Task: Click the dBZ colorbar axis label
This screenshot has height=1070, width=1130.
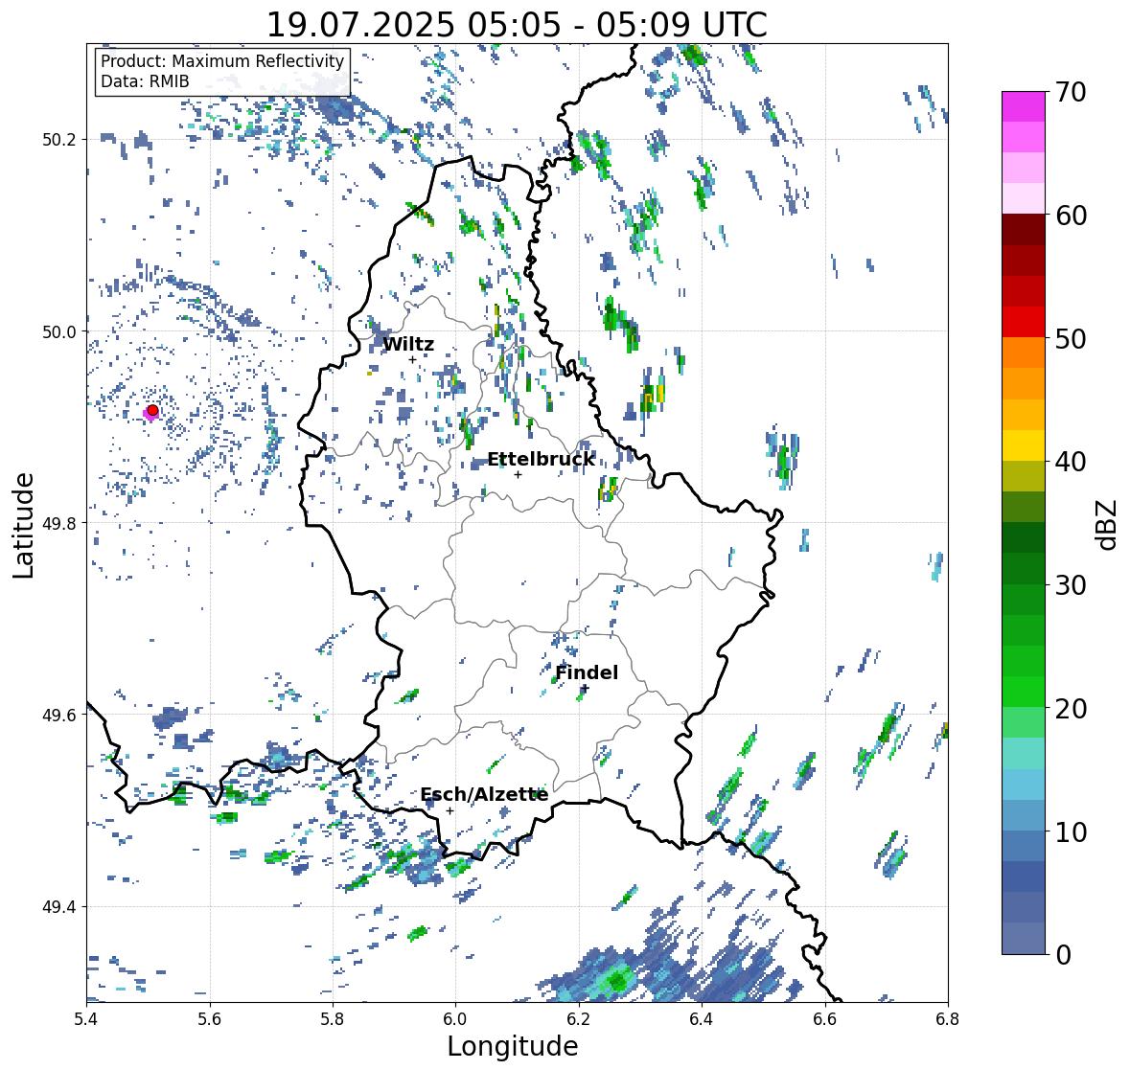Action: [x=1108, y=524]
